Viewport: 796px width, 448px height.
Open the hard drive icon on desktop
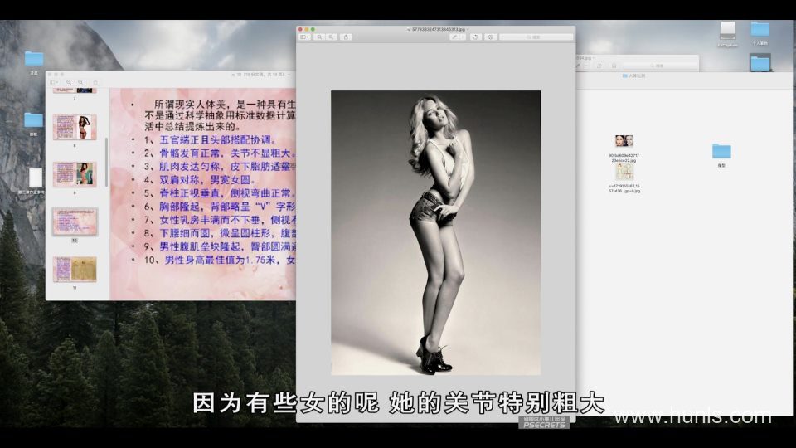(x=727, y=31)
